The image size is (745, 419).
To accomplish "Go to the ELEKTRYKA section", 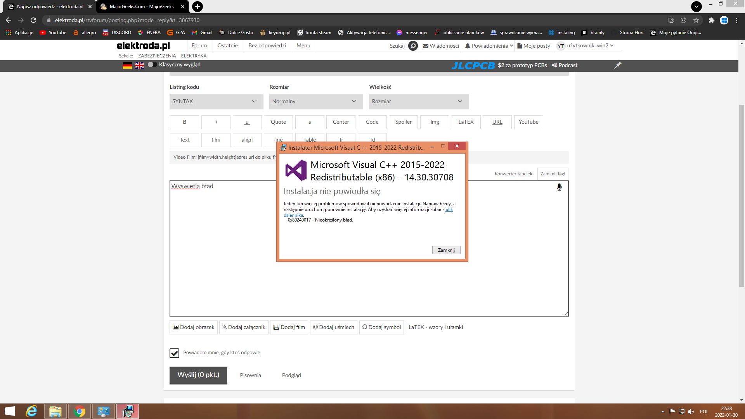I will tap(194, 56).
